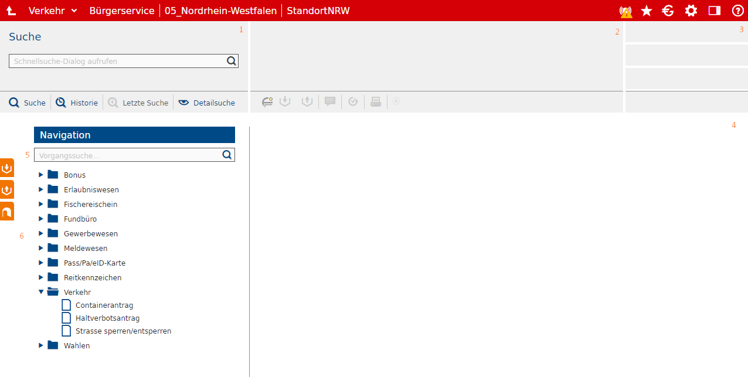Click the euro currency icon
The width and height of the screenshot is (748, 377).
pos(668,11)
